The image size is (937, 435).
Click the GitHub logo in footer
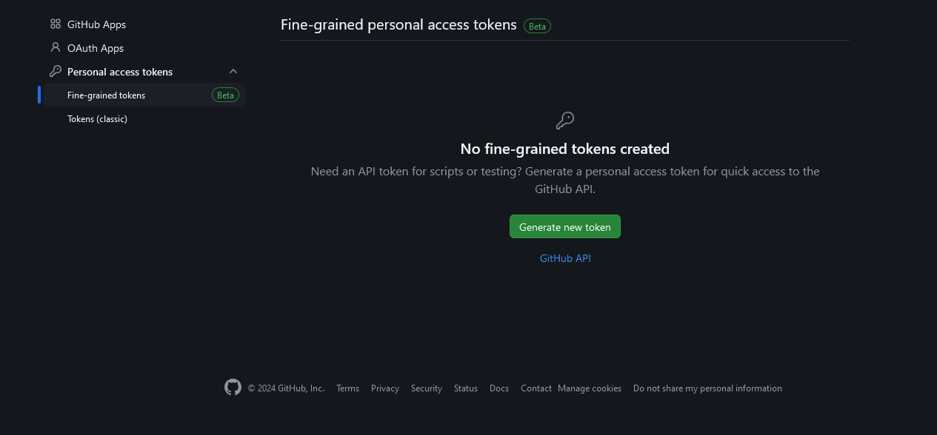[233, 388]
